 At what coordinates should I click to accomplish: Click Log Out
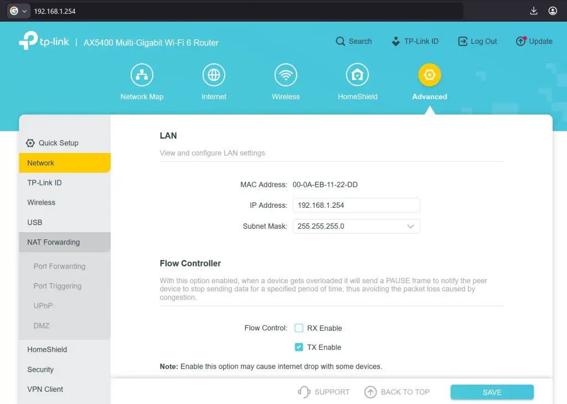477,41
